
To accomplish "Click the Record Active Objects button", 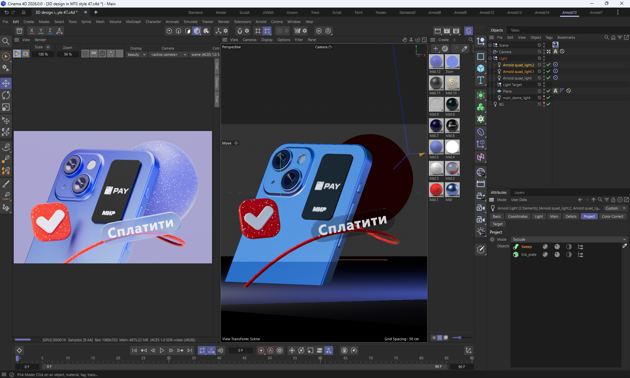I will pyautogui.click(x=261, y=350).
